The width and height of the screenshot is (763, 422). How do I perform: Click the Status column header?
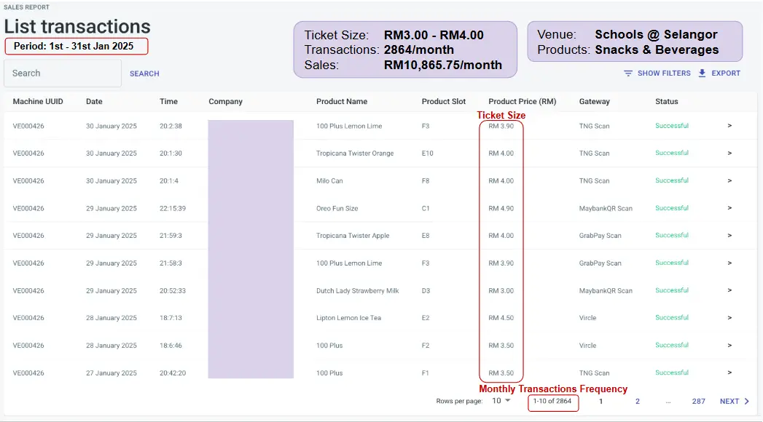pos(666,102)
